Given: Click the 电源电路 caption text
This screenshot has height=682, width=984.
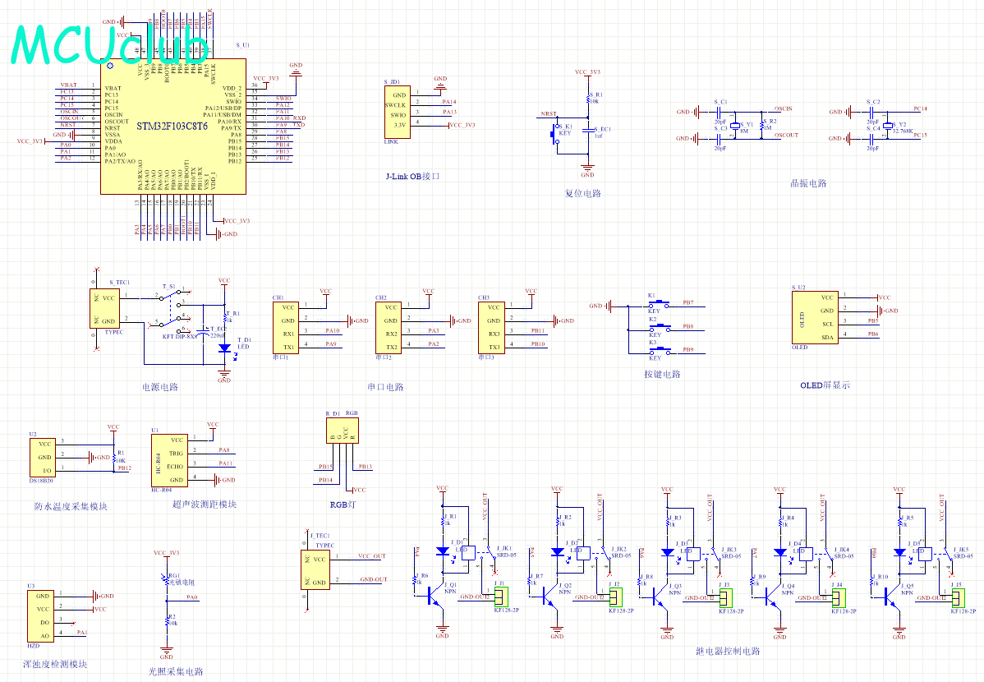Looking at the screenshot, I should 159,387.
